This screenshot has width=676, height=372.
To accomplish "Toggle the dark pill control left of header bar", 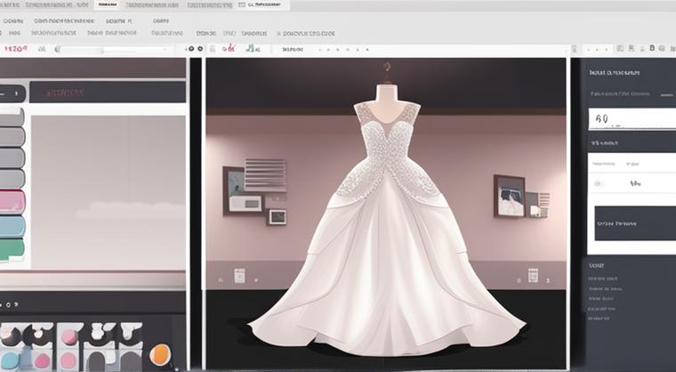I will pyautogui.click(x=12, y=93).
